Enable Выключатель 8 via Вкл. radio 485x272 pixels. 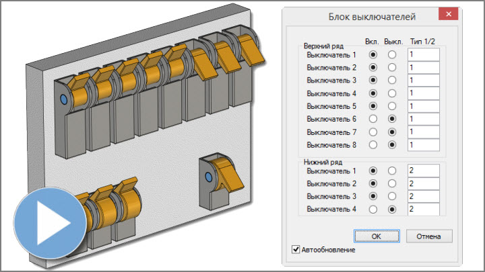click(x=372, y=144)
